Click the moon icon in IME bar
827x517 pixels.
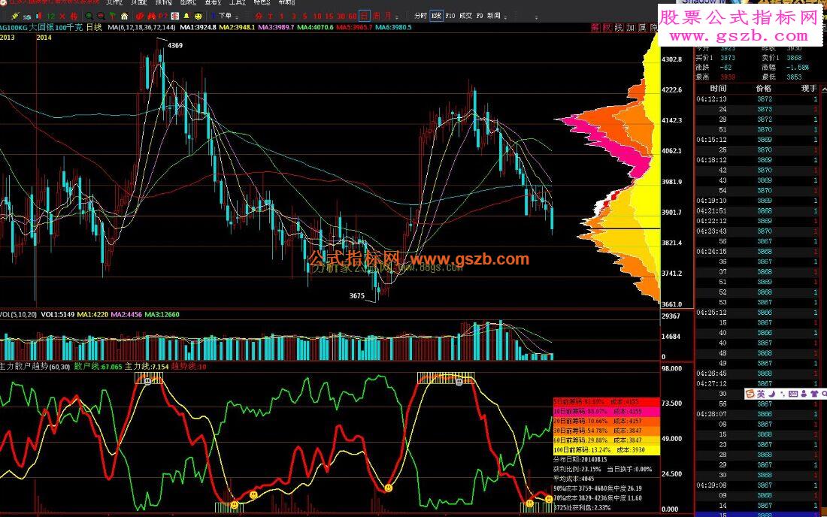tap(771, 394)
